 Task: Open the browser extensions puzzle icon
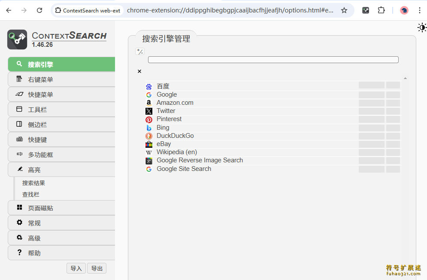click(381, 10)
